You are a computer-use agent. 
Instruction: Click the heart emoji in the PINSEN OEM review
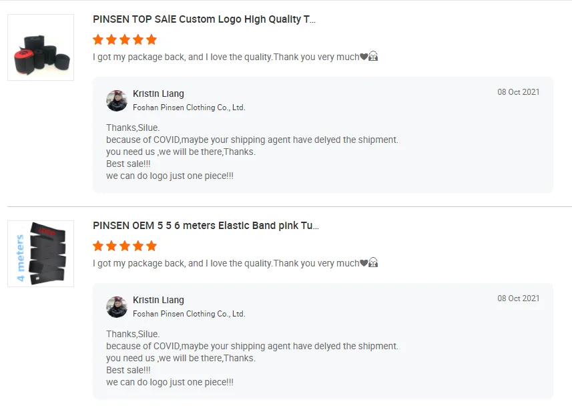click(x=364, y=263)
